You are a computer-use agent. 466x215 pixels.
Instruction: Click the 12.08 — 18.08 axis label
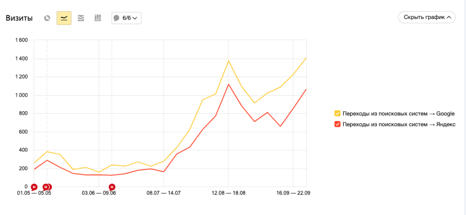click(x=228, y=193)
